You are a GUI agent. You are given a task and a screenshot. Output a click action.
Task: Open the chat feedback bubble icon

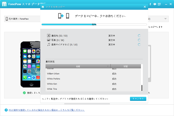point(155,4)
